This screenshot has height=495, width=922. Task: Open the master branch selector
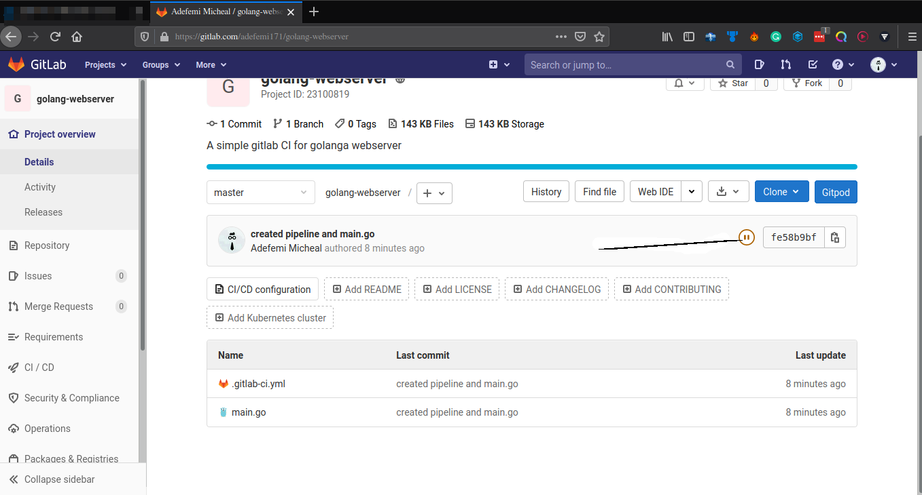261,193
